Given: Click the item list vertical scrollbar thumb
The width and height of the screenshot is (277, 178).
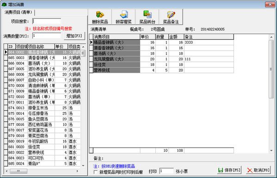Looking at the screenshot, I should coord(83,53).
